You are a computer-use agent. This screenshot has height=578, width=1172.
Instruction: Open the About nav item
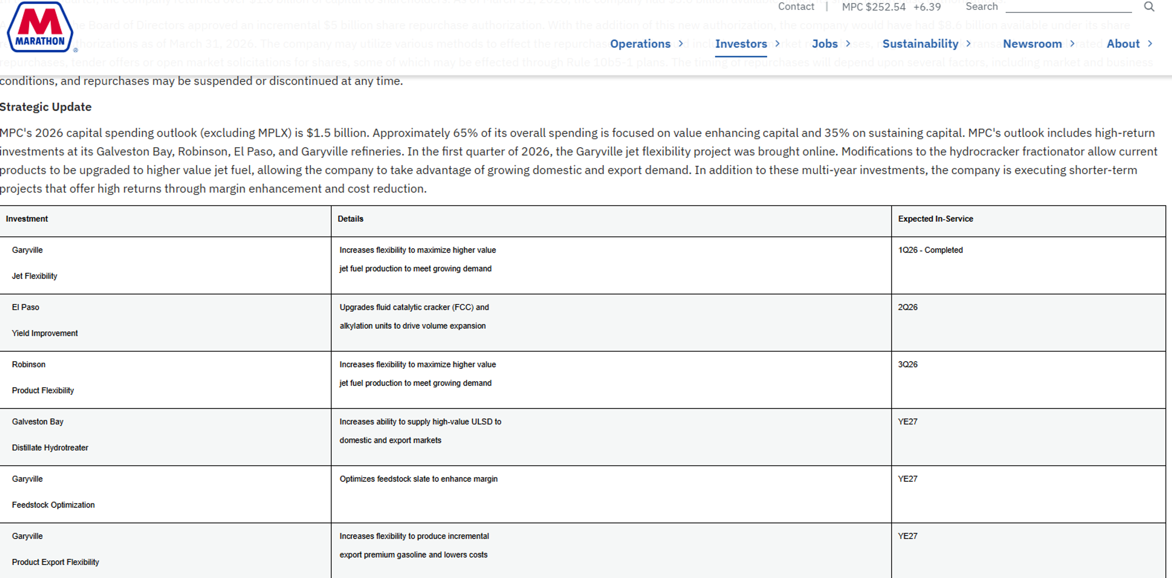pos(1123,44)
